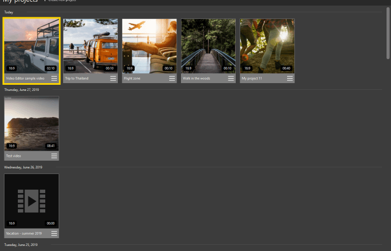Select the Test video sunset thumbnail
Viewport: 391px width, 251px height.
point(32,123)
